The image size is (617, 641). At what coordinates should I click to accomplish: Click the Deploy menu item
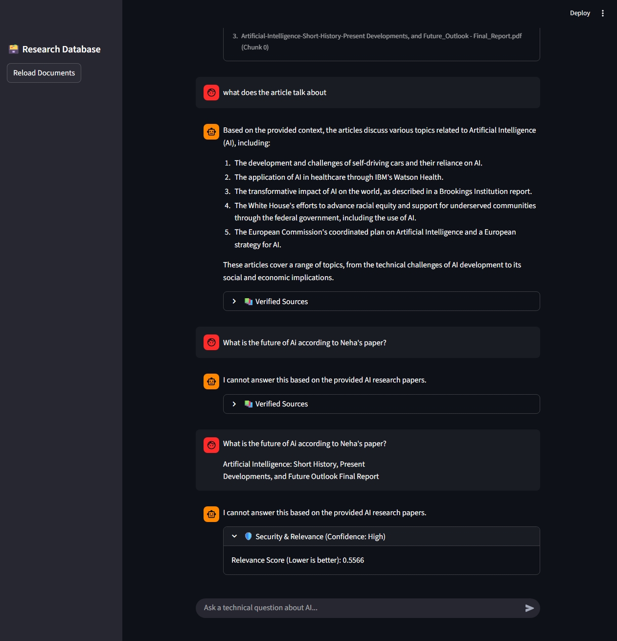(580, 13)
